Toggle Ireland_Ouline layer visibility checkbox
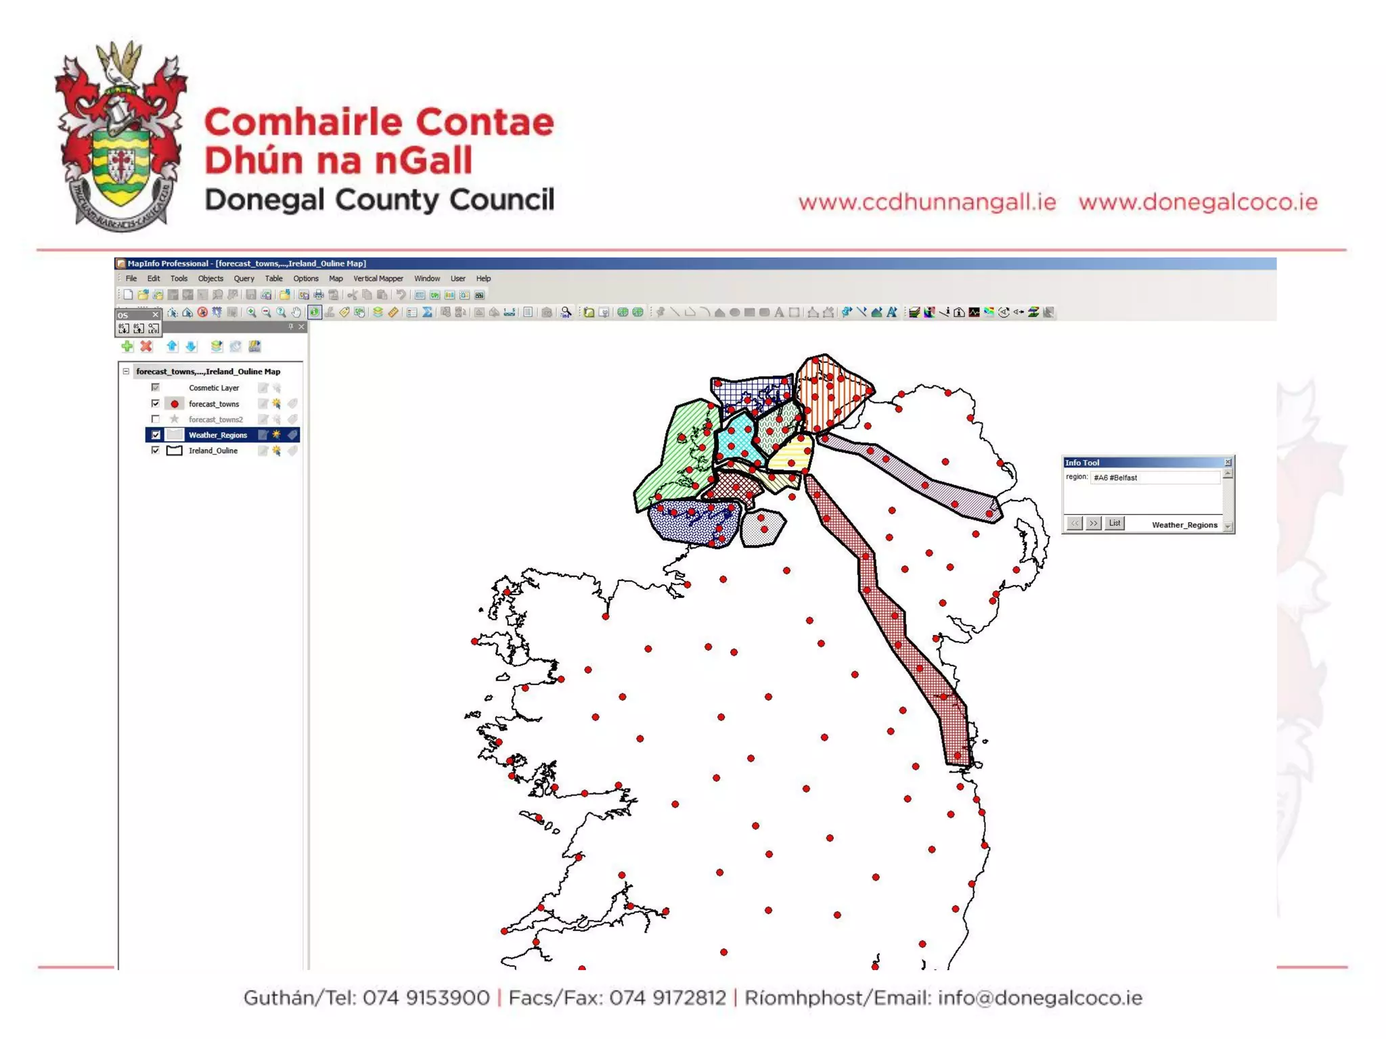Viewport: 1386px width, 1039px height. click(156, 450)
